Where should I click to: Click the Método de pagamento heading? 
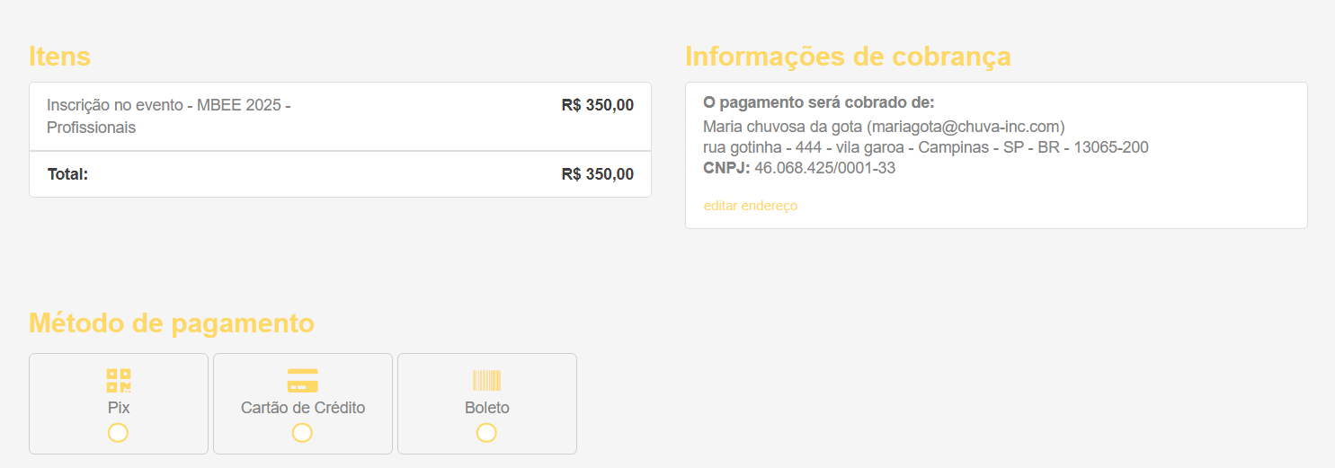tap(172, 322)
